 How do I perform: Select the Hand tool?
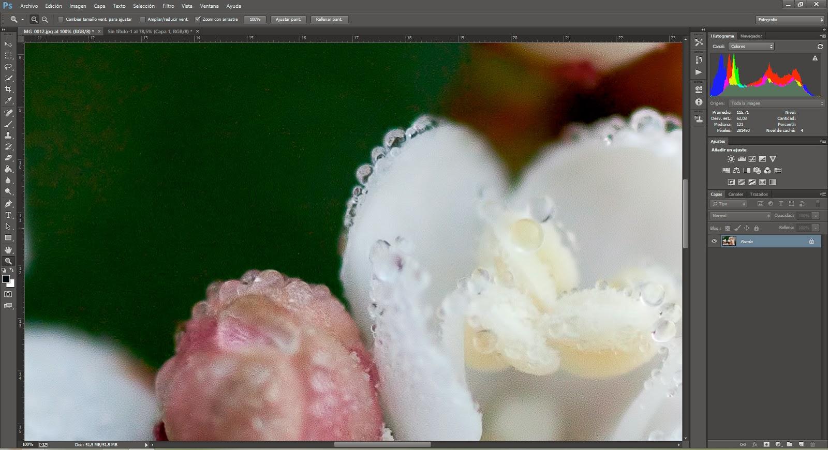click(8, 250)
